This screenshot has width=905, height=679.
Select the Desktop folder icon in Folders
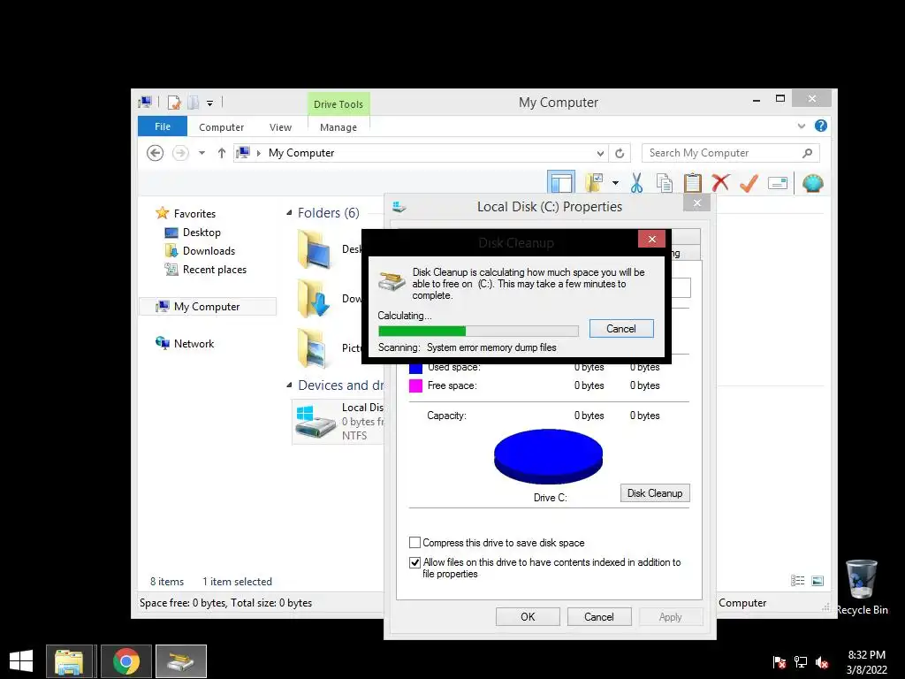pos(315,249)
